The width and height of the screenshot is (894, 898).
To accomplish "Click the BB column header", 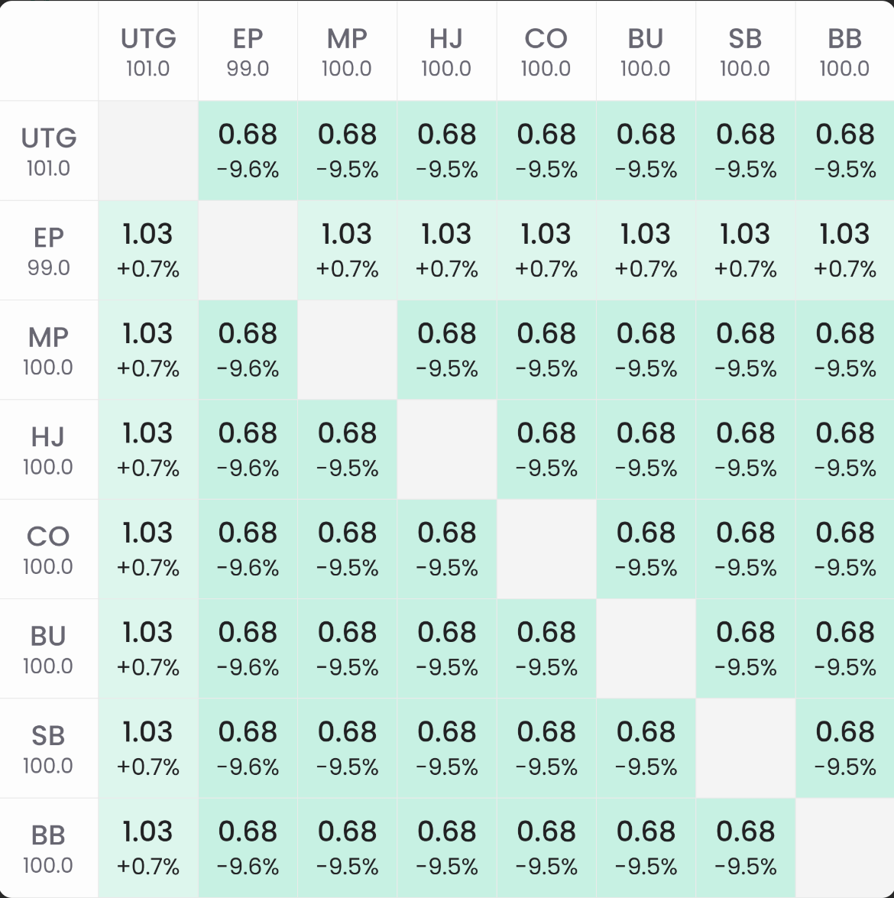I will 844,51.
